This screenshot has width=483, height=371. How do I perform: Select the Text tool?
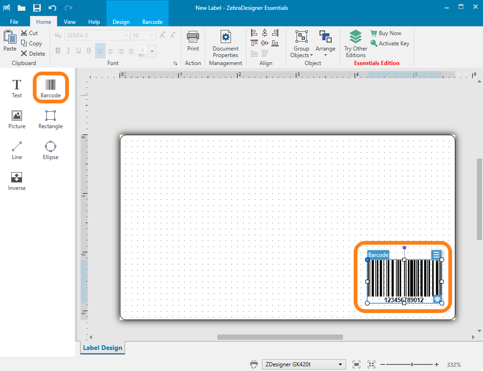coord(17,88)
